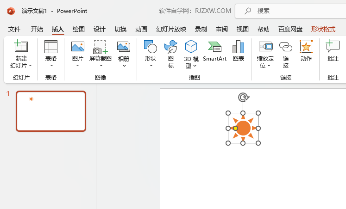The height and width of the screenshot is (209, 346).
Task: Expand the Zoom navigation dropdown chevron
Action: tap(269, 65)
